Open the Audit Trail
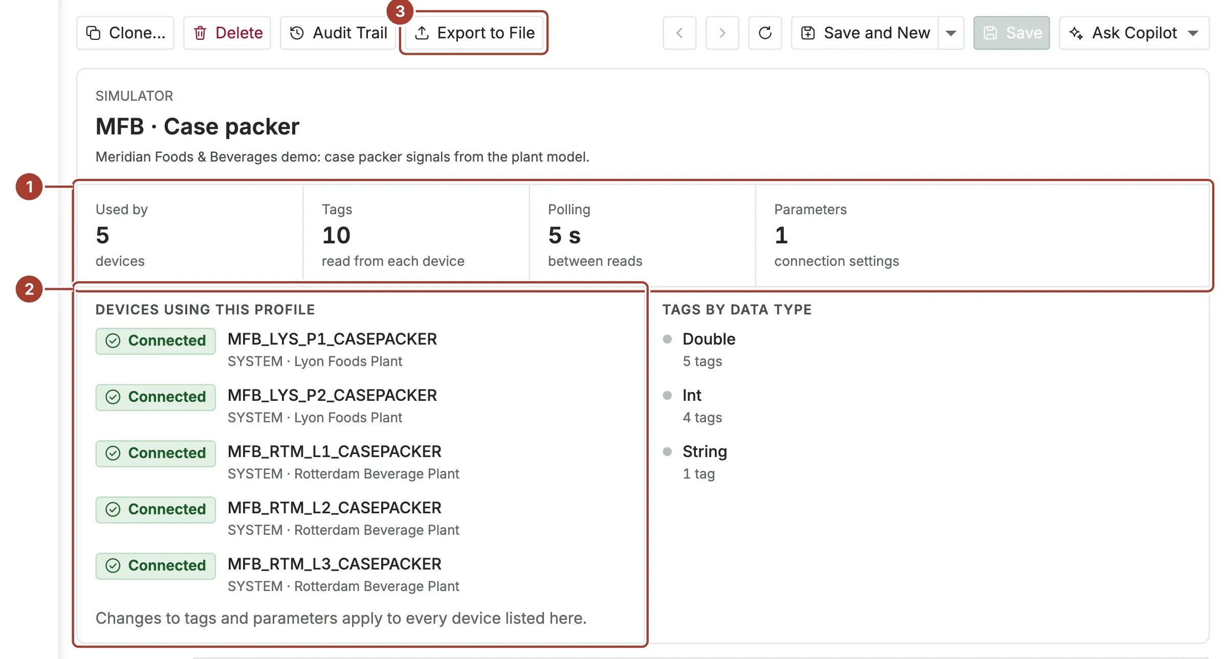 point(338,33)
